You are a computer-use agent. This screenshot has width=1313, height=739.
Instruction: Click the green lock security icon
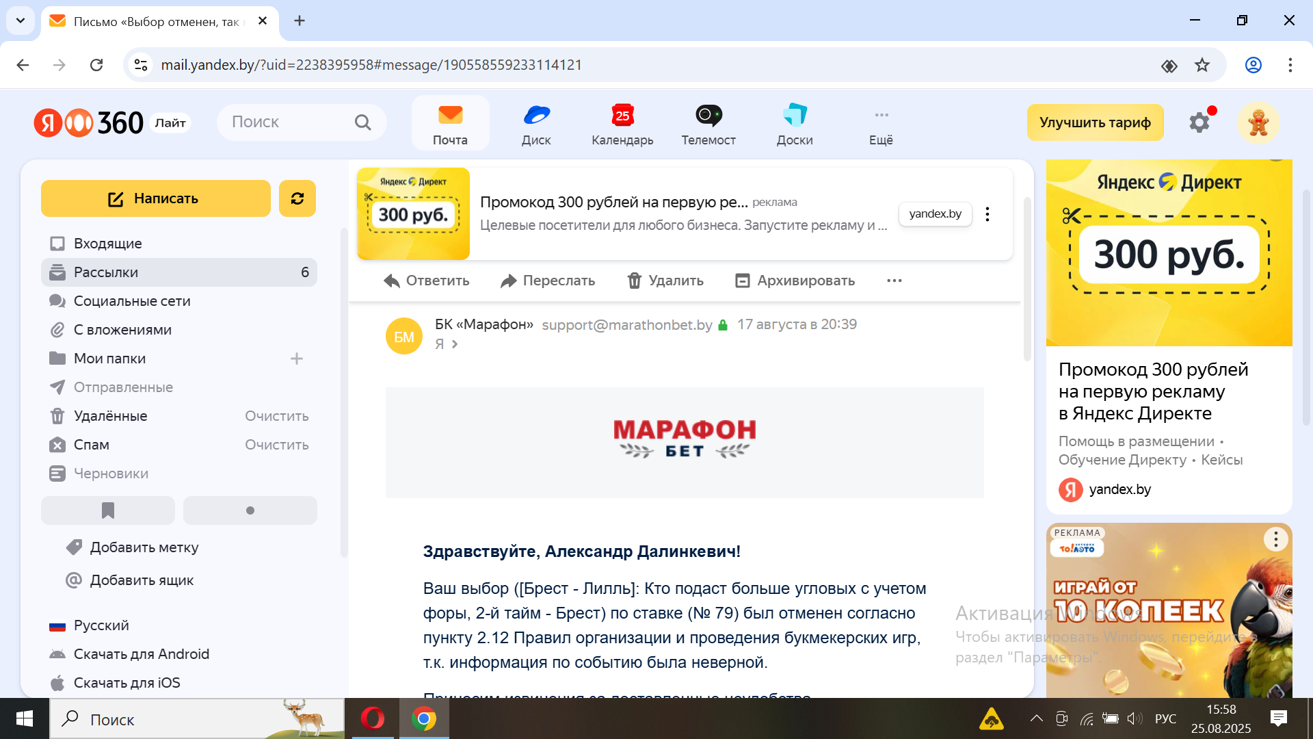point(723,325)
